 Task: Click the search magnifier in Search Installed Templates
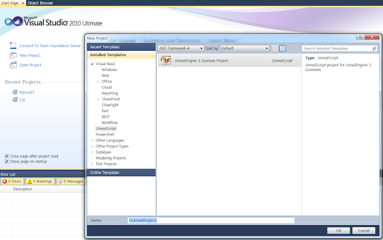(x=374, y=48)
